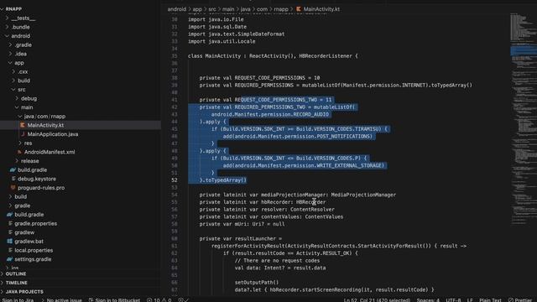Viewport: 537px width, 302px height.
Task: Click the Kotlin icon in the breadcrumb
Action: [x=299, y=9]
